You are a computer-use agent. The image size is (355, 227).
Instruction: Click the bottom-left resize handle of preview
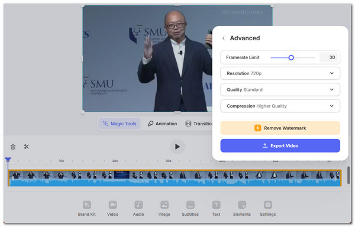[x=83, y=112]
